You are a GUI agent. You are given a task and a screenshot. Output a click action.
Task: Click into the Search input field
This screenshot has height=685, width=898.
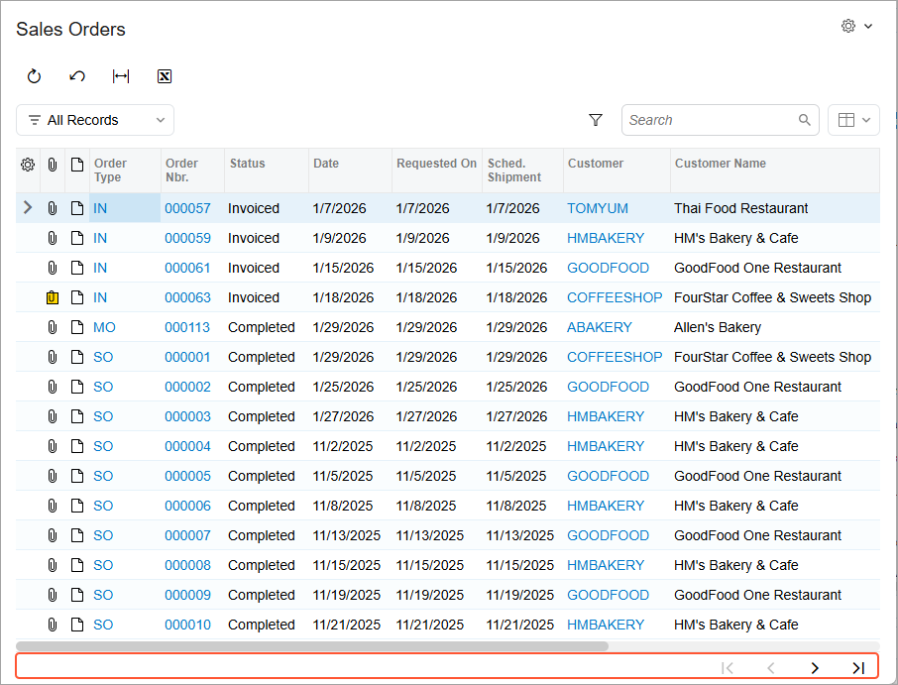click(x=710, y=120)
